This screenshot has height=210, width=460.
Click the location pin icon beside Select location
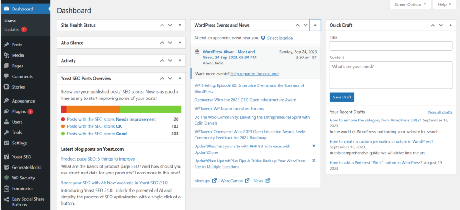tap(263, 38)
